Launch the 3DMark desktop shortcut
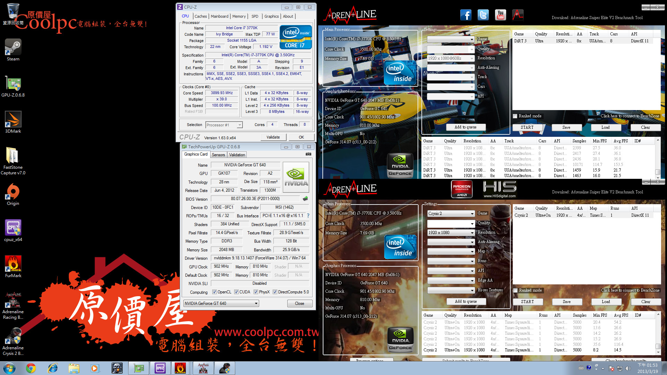Image resolution: width=667 pixels, height=375 pixels. point(13,122)
